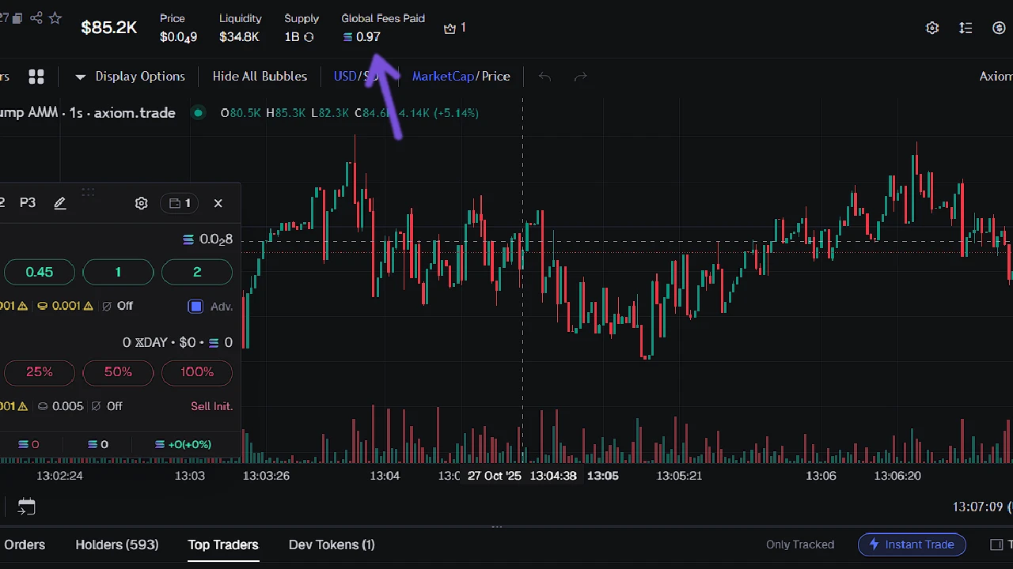
Task: Toggle the Adv. checkbox in trade panel
Action: tap(195, 307)
